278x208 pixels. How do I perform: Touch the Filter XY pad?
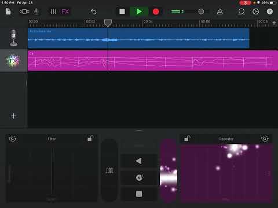tap(52, 173)
